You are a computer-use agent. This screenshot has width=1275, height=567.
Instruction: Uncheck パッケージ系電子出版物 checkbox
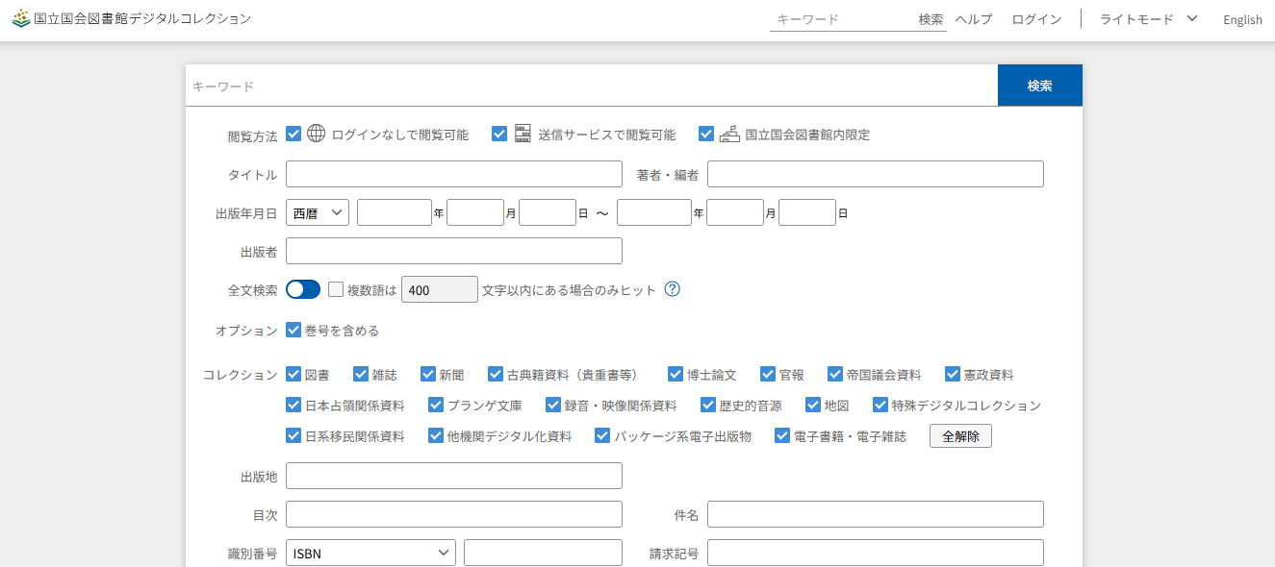point(603,435)
